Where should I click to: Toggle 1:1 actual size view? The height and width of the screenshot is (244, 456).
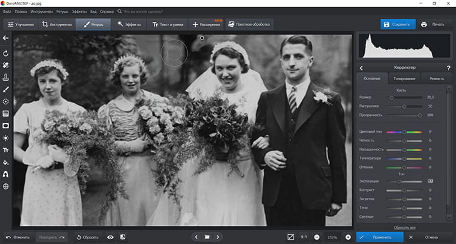click(x=303, y=237)
